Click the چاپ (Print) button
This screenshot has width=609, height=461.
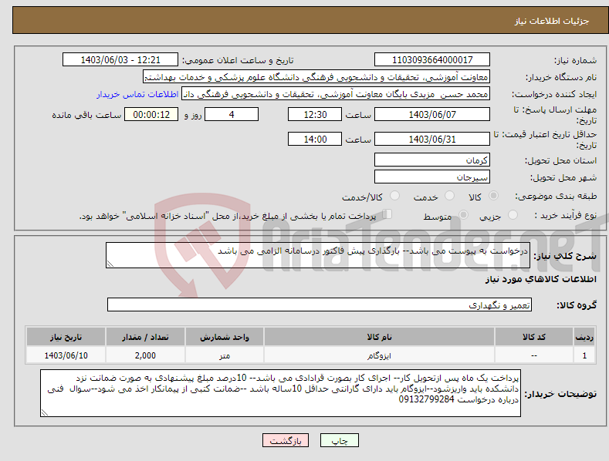point(339,441)
